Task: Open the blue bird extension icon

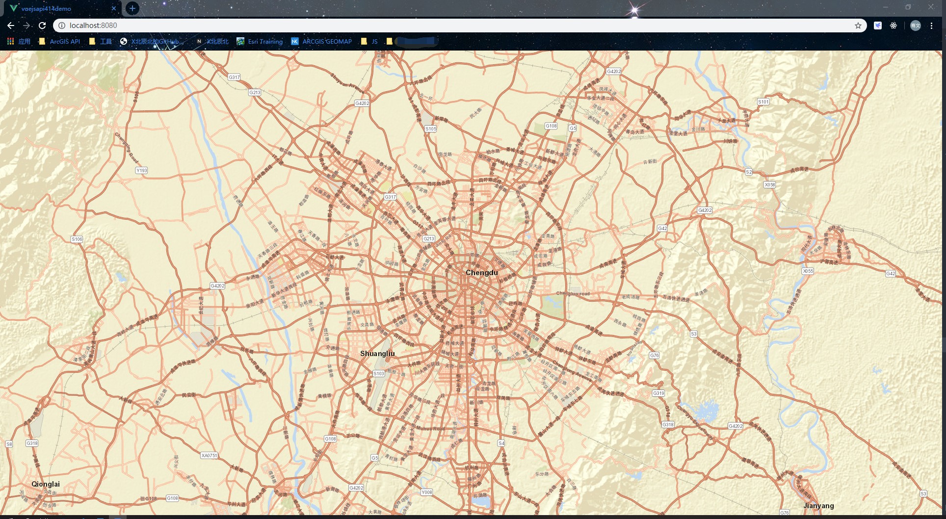Action: click(x=878, y=26)
